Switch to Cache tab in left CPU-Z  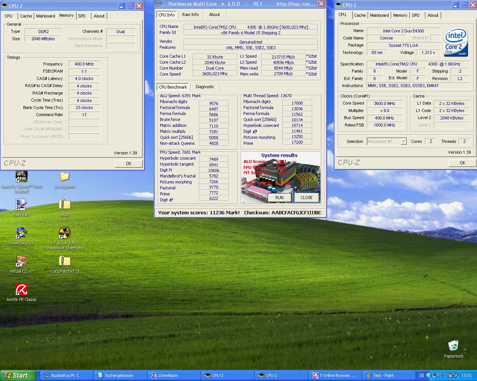click(26, 16)
